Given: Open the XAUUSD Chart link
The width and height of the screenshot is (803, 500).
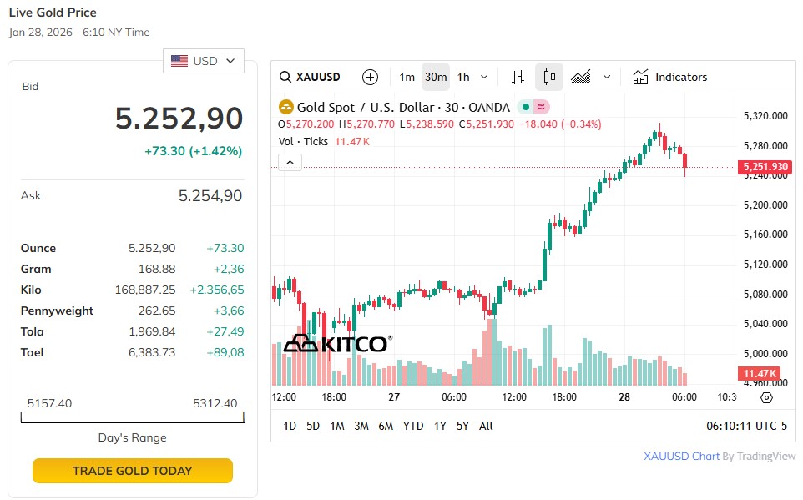Looking at the screenshot, I should (681, 457).
